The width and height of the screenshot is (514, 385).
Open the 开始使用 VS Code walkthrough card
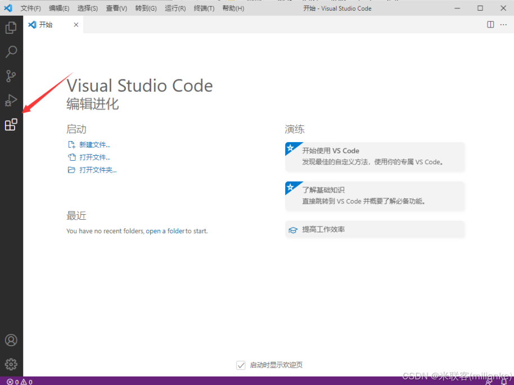coord(375,157)
